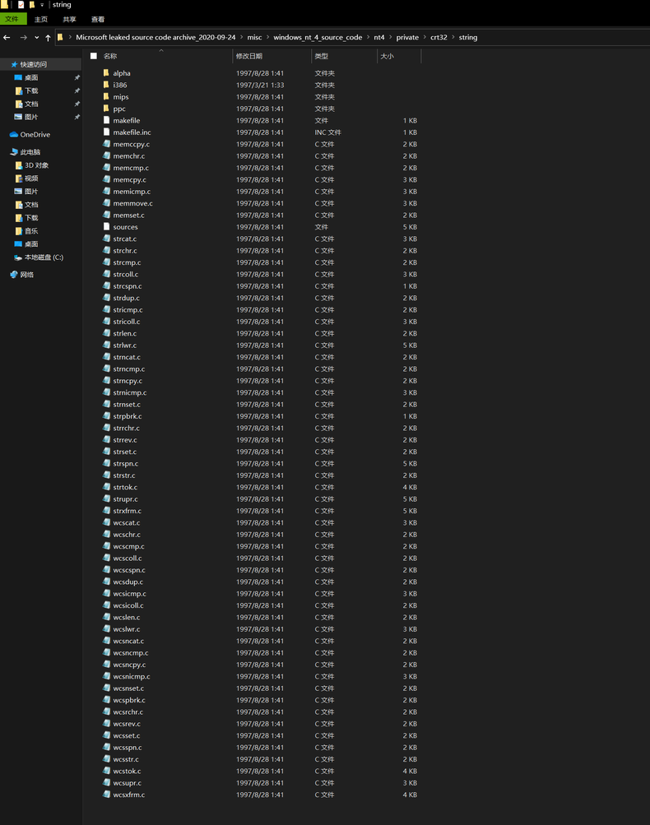
Task: Click the forward navigation arrow
Action: (x=24, y=37)
